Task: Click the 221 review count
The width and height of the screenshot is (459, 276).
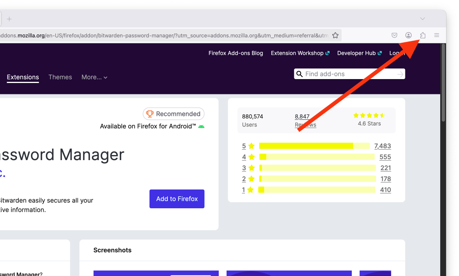Action: 385,168
